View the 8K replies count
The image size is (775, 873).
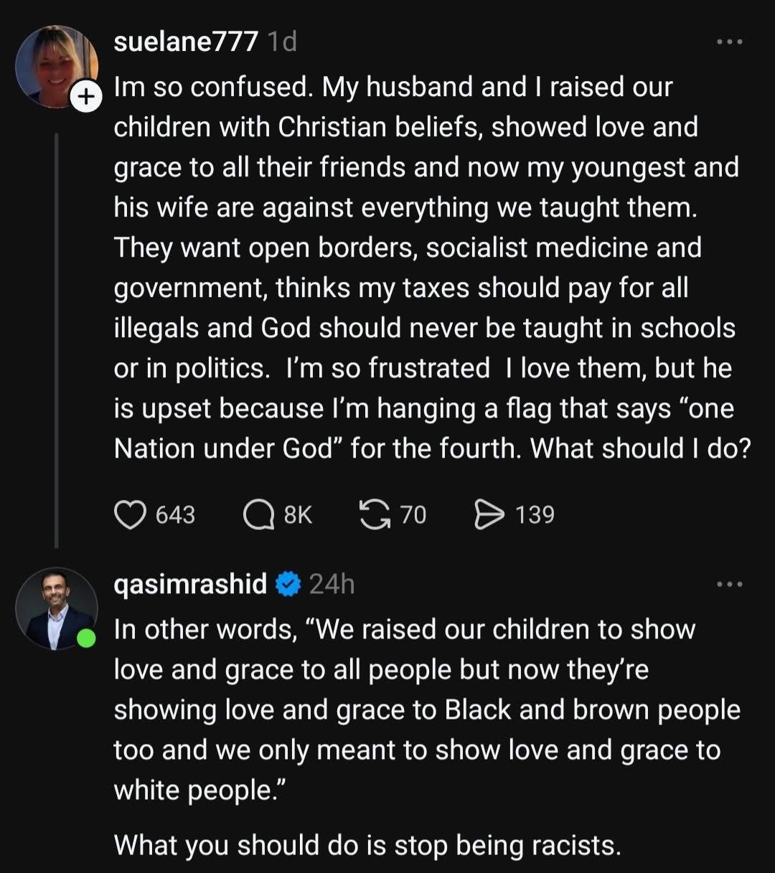coord(298,514)
